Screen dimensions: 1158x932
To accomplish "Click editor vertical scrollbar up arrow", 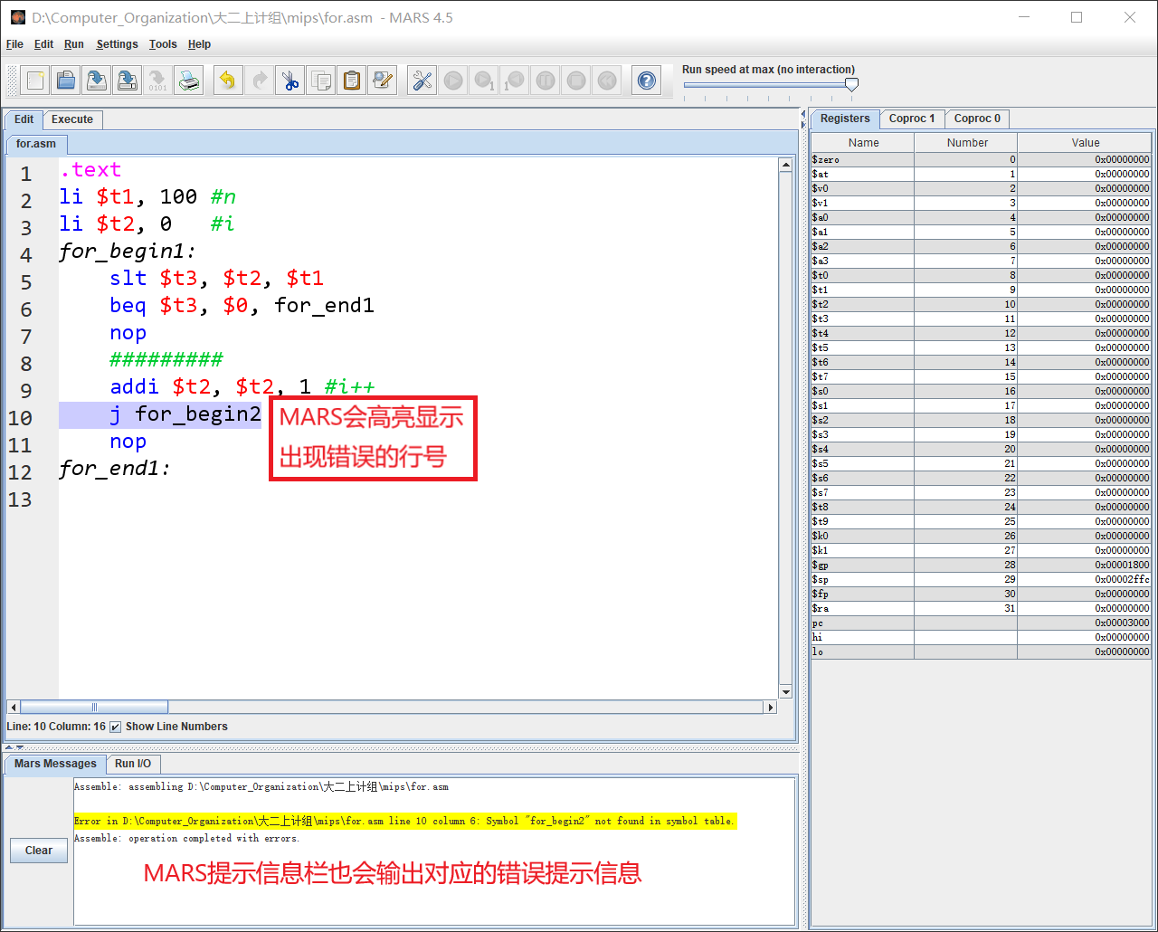I will 785,165.
